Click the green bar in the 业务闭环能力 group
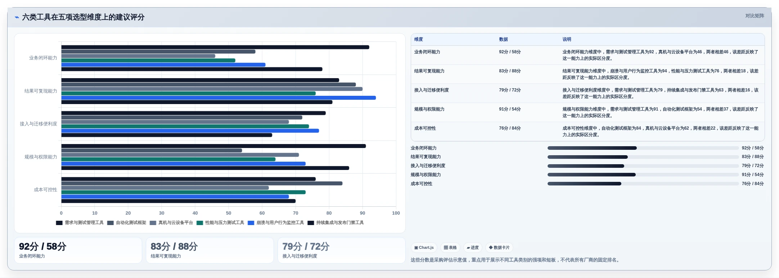Viewport: 779px width, 278px height. [148, 60]
